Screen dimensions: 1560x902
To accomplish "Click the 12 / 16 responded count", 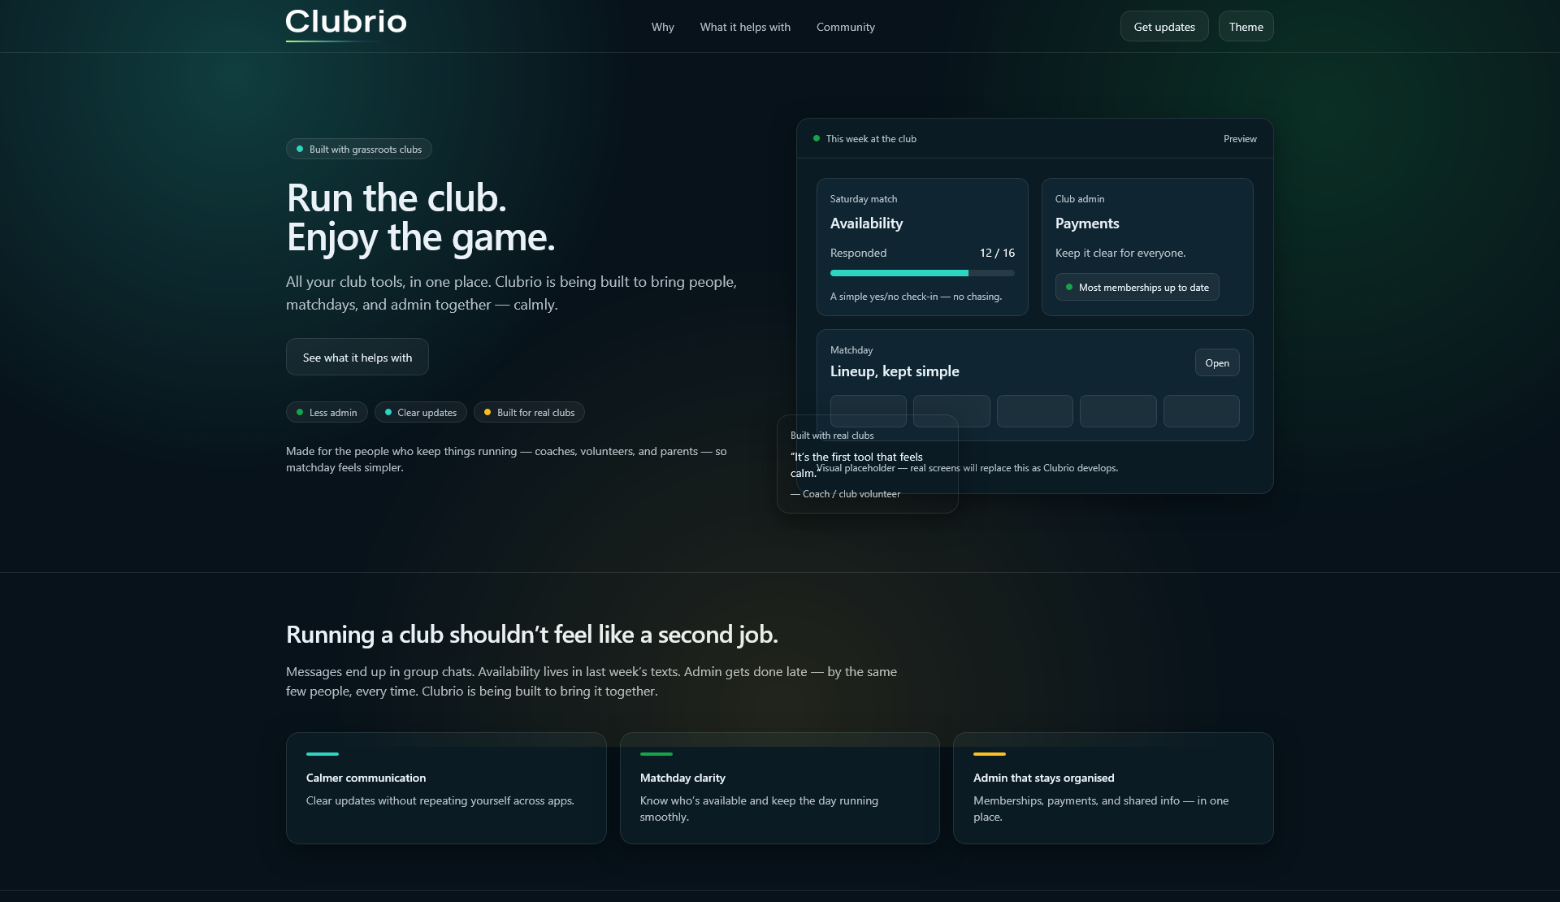I will [x=997, y=254].
